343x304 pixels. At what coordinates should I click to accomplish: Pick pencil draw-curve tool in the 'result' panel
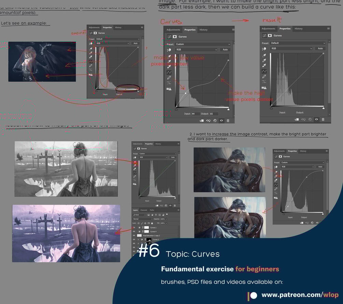click(x=264, y=76)
